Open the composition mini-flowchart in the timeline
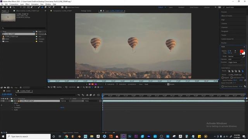This screenshot has width=248, height=139. click(79, 95)
